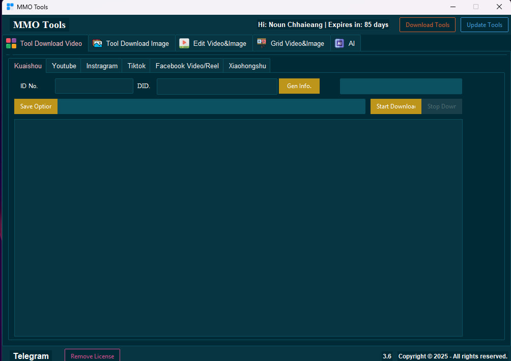Image resolution: width=511 pixels, height=361 pixels.
Task: Click the Download Tools button
Action: tap(428, 24)
